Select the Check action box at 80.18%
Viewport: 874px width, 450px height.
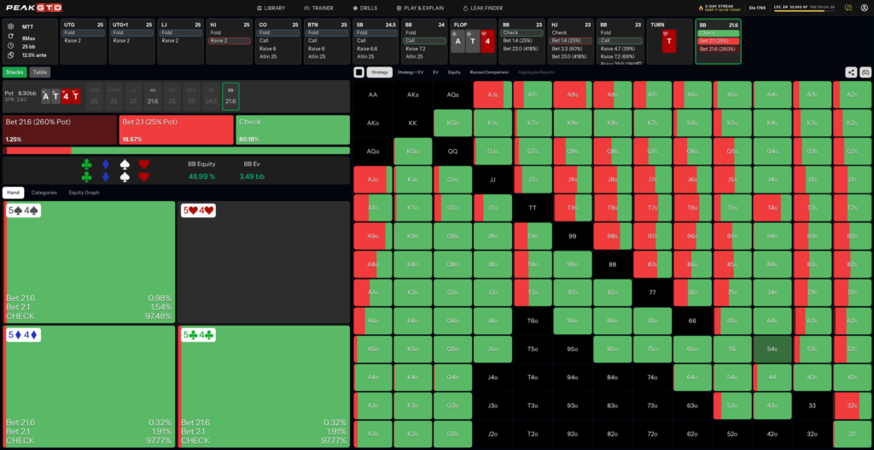point(293,130)
